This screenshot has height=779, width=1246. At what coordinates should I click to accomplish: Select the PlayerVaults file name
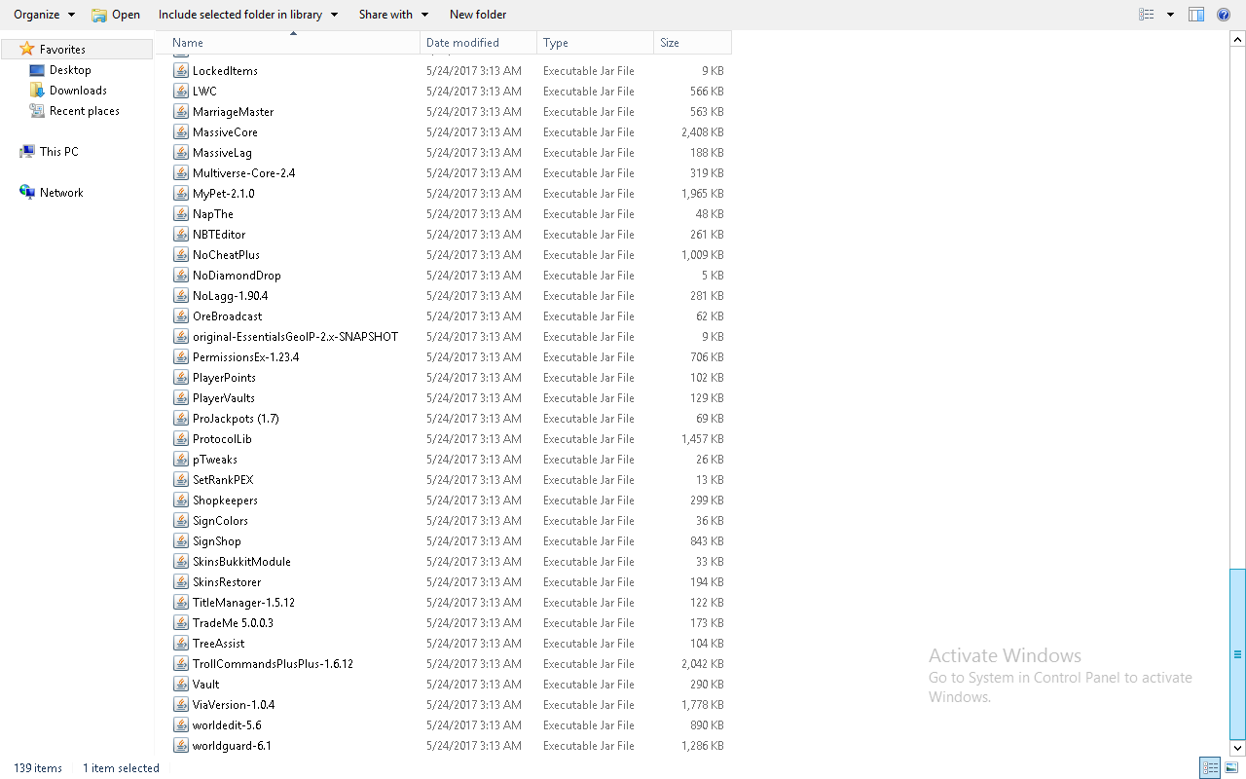coord(224,398)
